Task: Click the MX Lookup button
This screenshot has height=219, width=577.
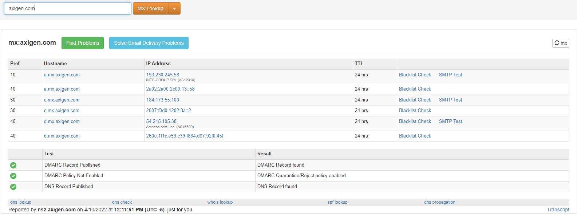Action: point(150,9)
